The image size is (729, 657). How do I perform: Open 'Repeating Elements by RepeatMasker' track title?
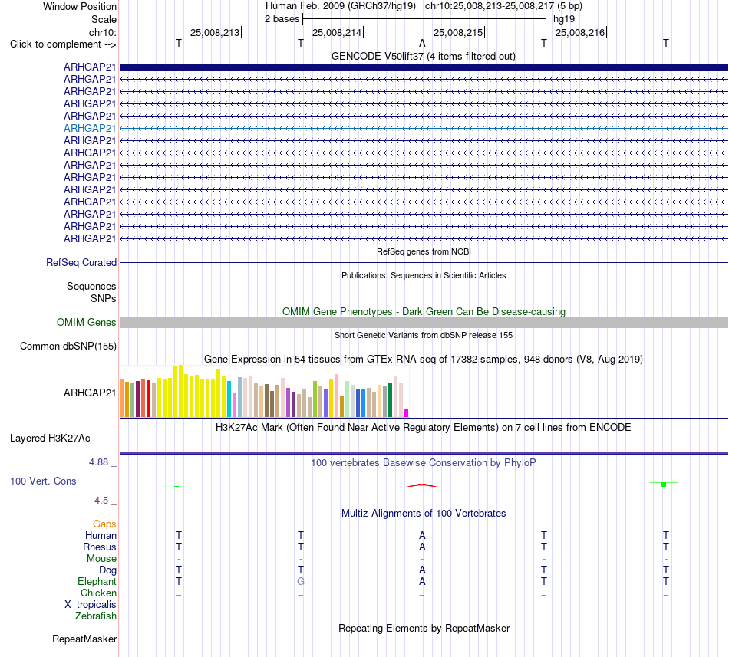(x=424, y=628)
